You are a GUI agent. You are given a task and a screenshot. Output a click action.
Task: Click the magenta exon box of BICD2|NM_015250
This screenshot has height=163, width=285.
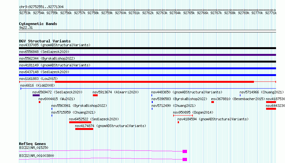185,151
